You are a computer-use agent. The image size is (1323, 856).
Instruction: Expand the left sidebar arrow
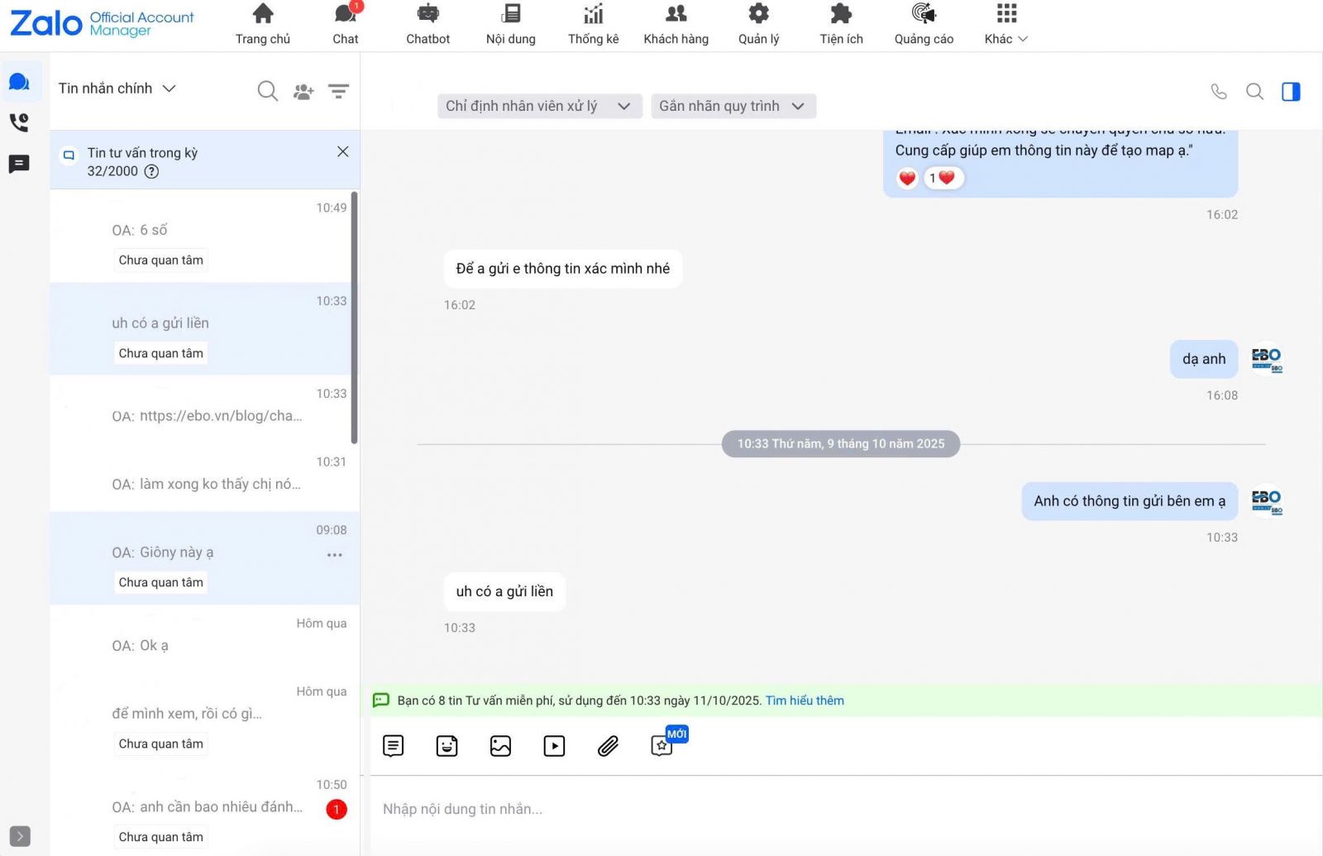click(x=20, y=836)
